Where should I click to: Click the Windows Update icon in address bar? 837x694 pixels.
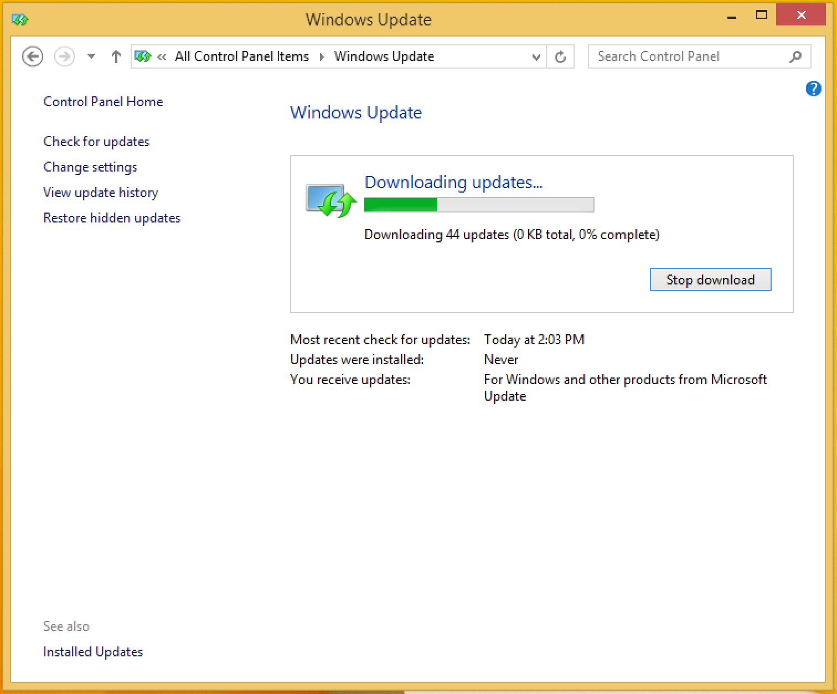point(143,56)
